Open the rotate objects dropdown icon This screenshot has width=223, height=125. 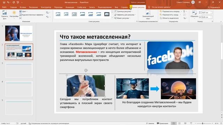click(x=185, y=18)
